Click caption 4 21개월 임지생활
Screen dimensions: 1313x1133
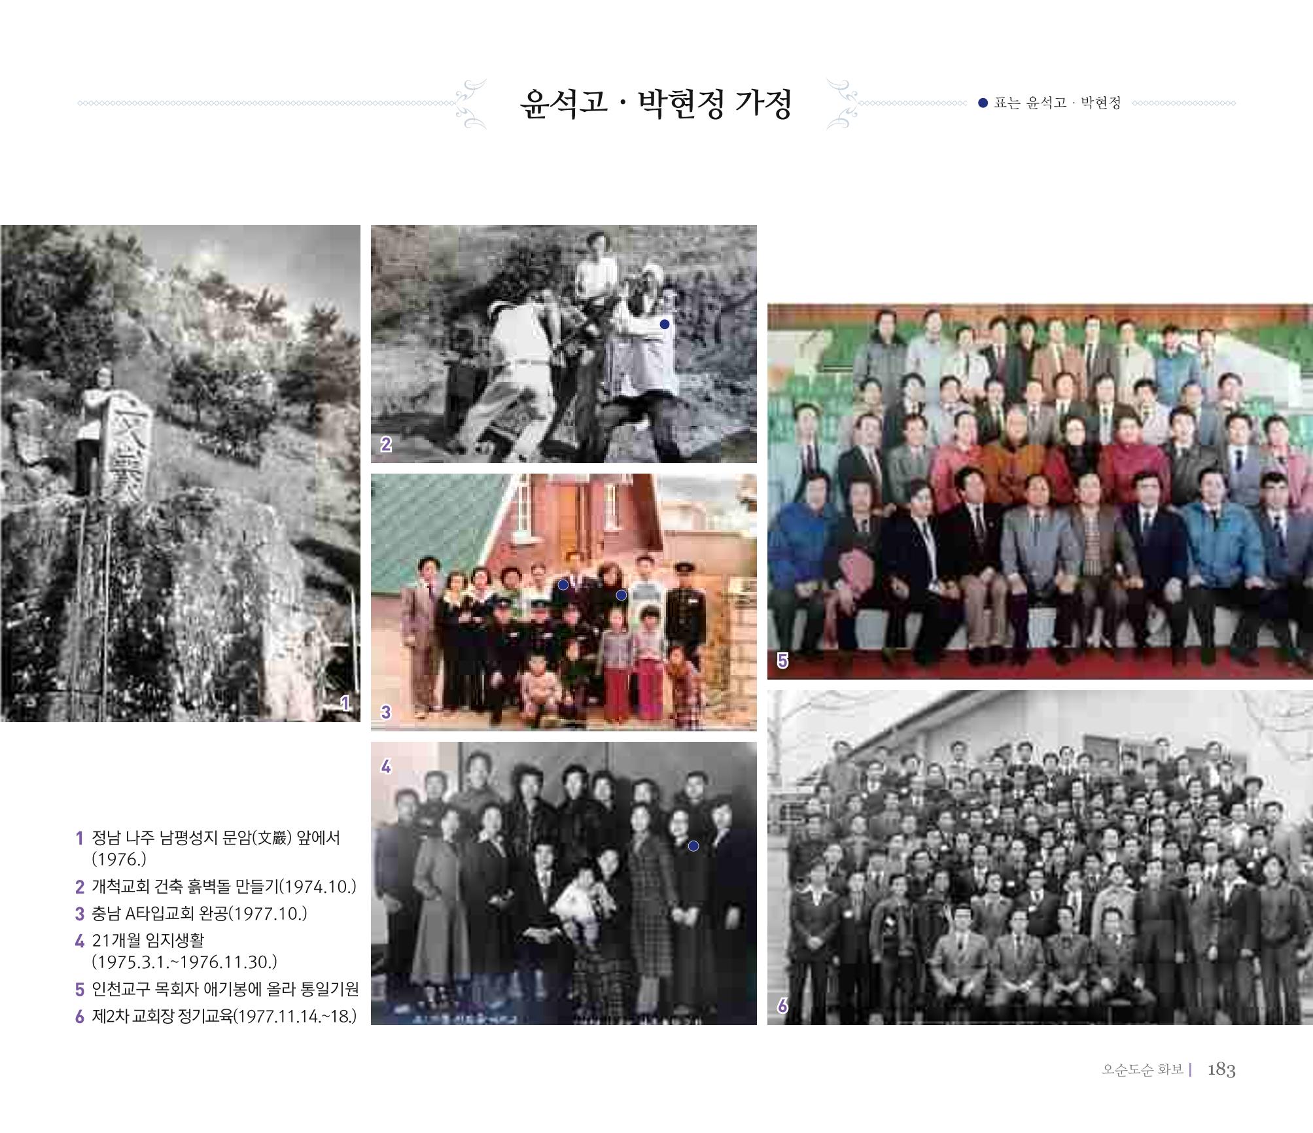(148, 941)
